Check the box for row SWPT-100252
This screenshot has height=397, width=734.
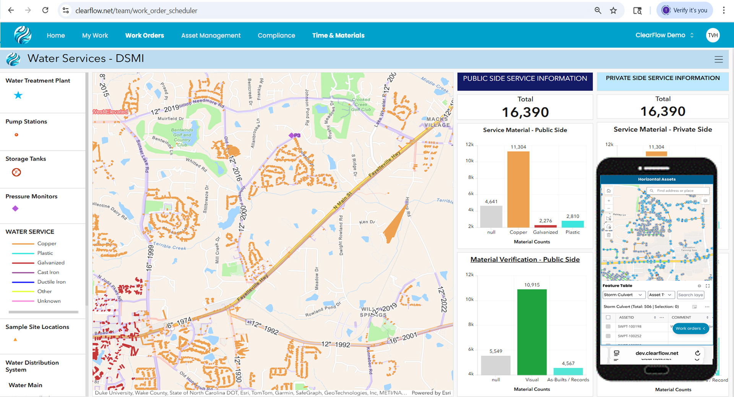(608, 336)
